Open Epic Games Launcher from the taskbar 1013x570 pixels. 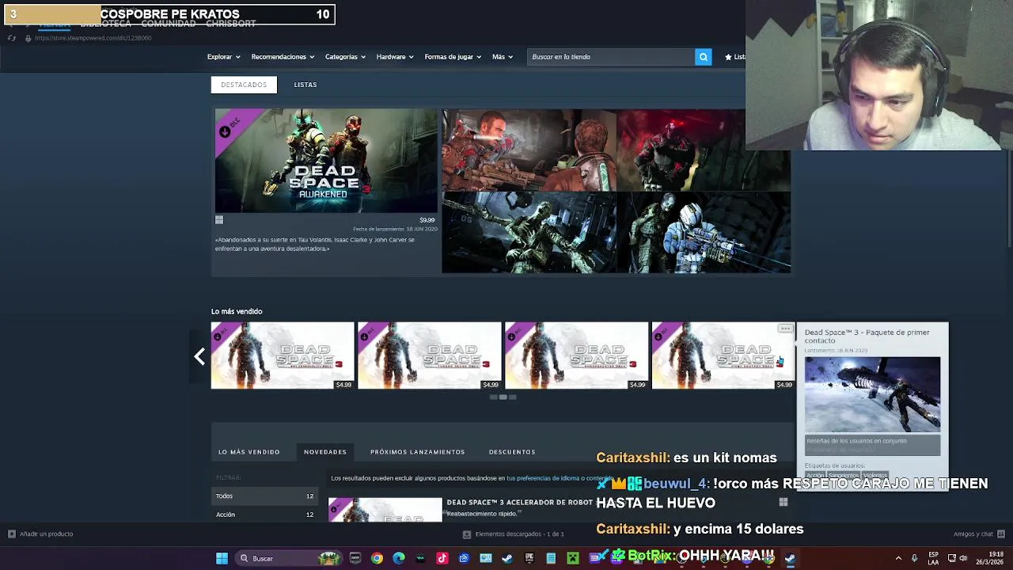point(529,558)
